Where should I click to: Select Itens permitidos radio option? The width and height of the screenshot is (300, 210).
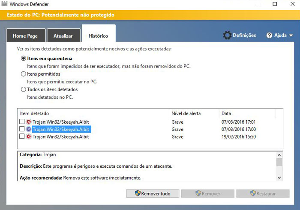(x=23, y=74)
